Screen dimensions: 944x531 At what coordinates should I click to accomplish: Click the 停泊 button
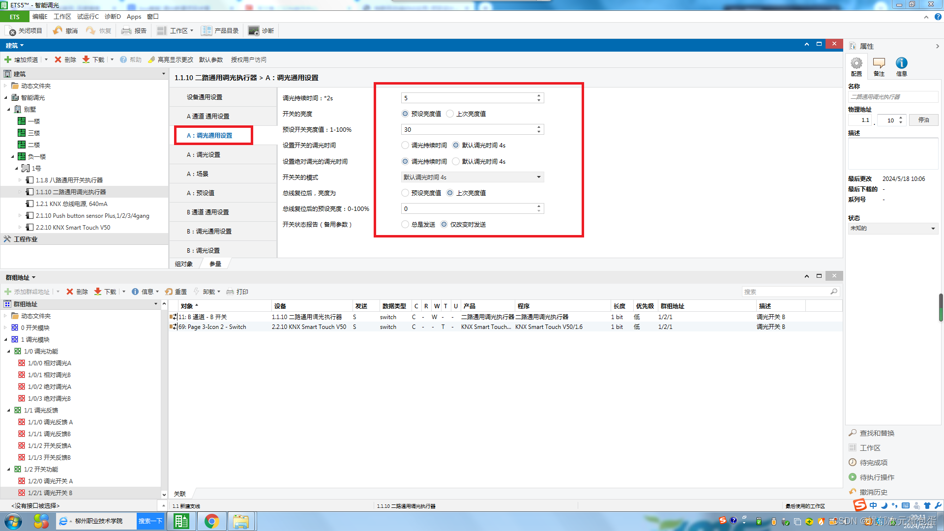pyautogui.click(x=923, y=120)
